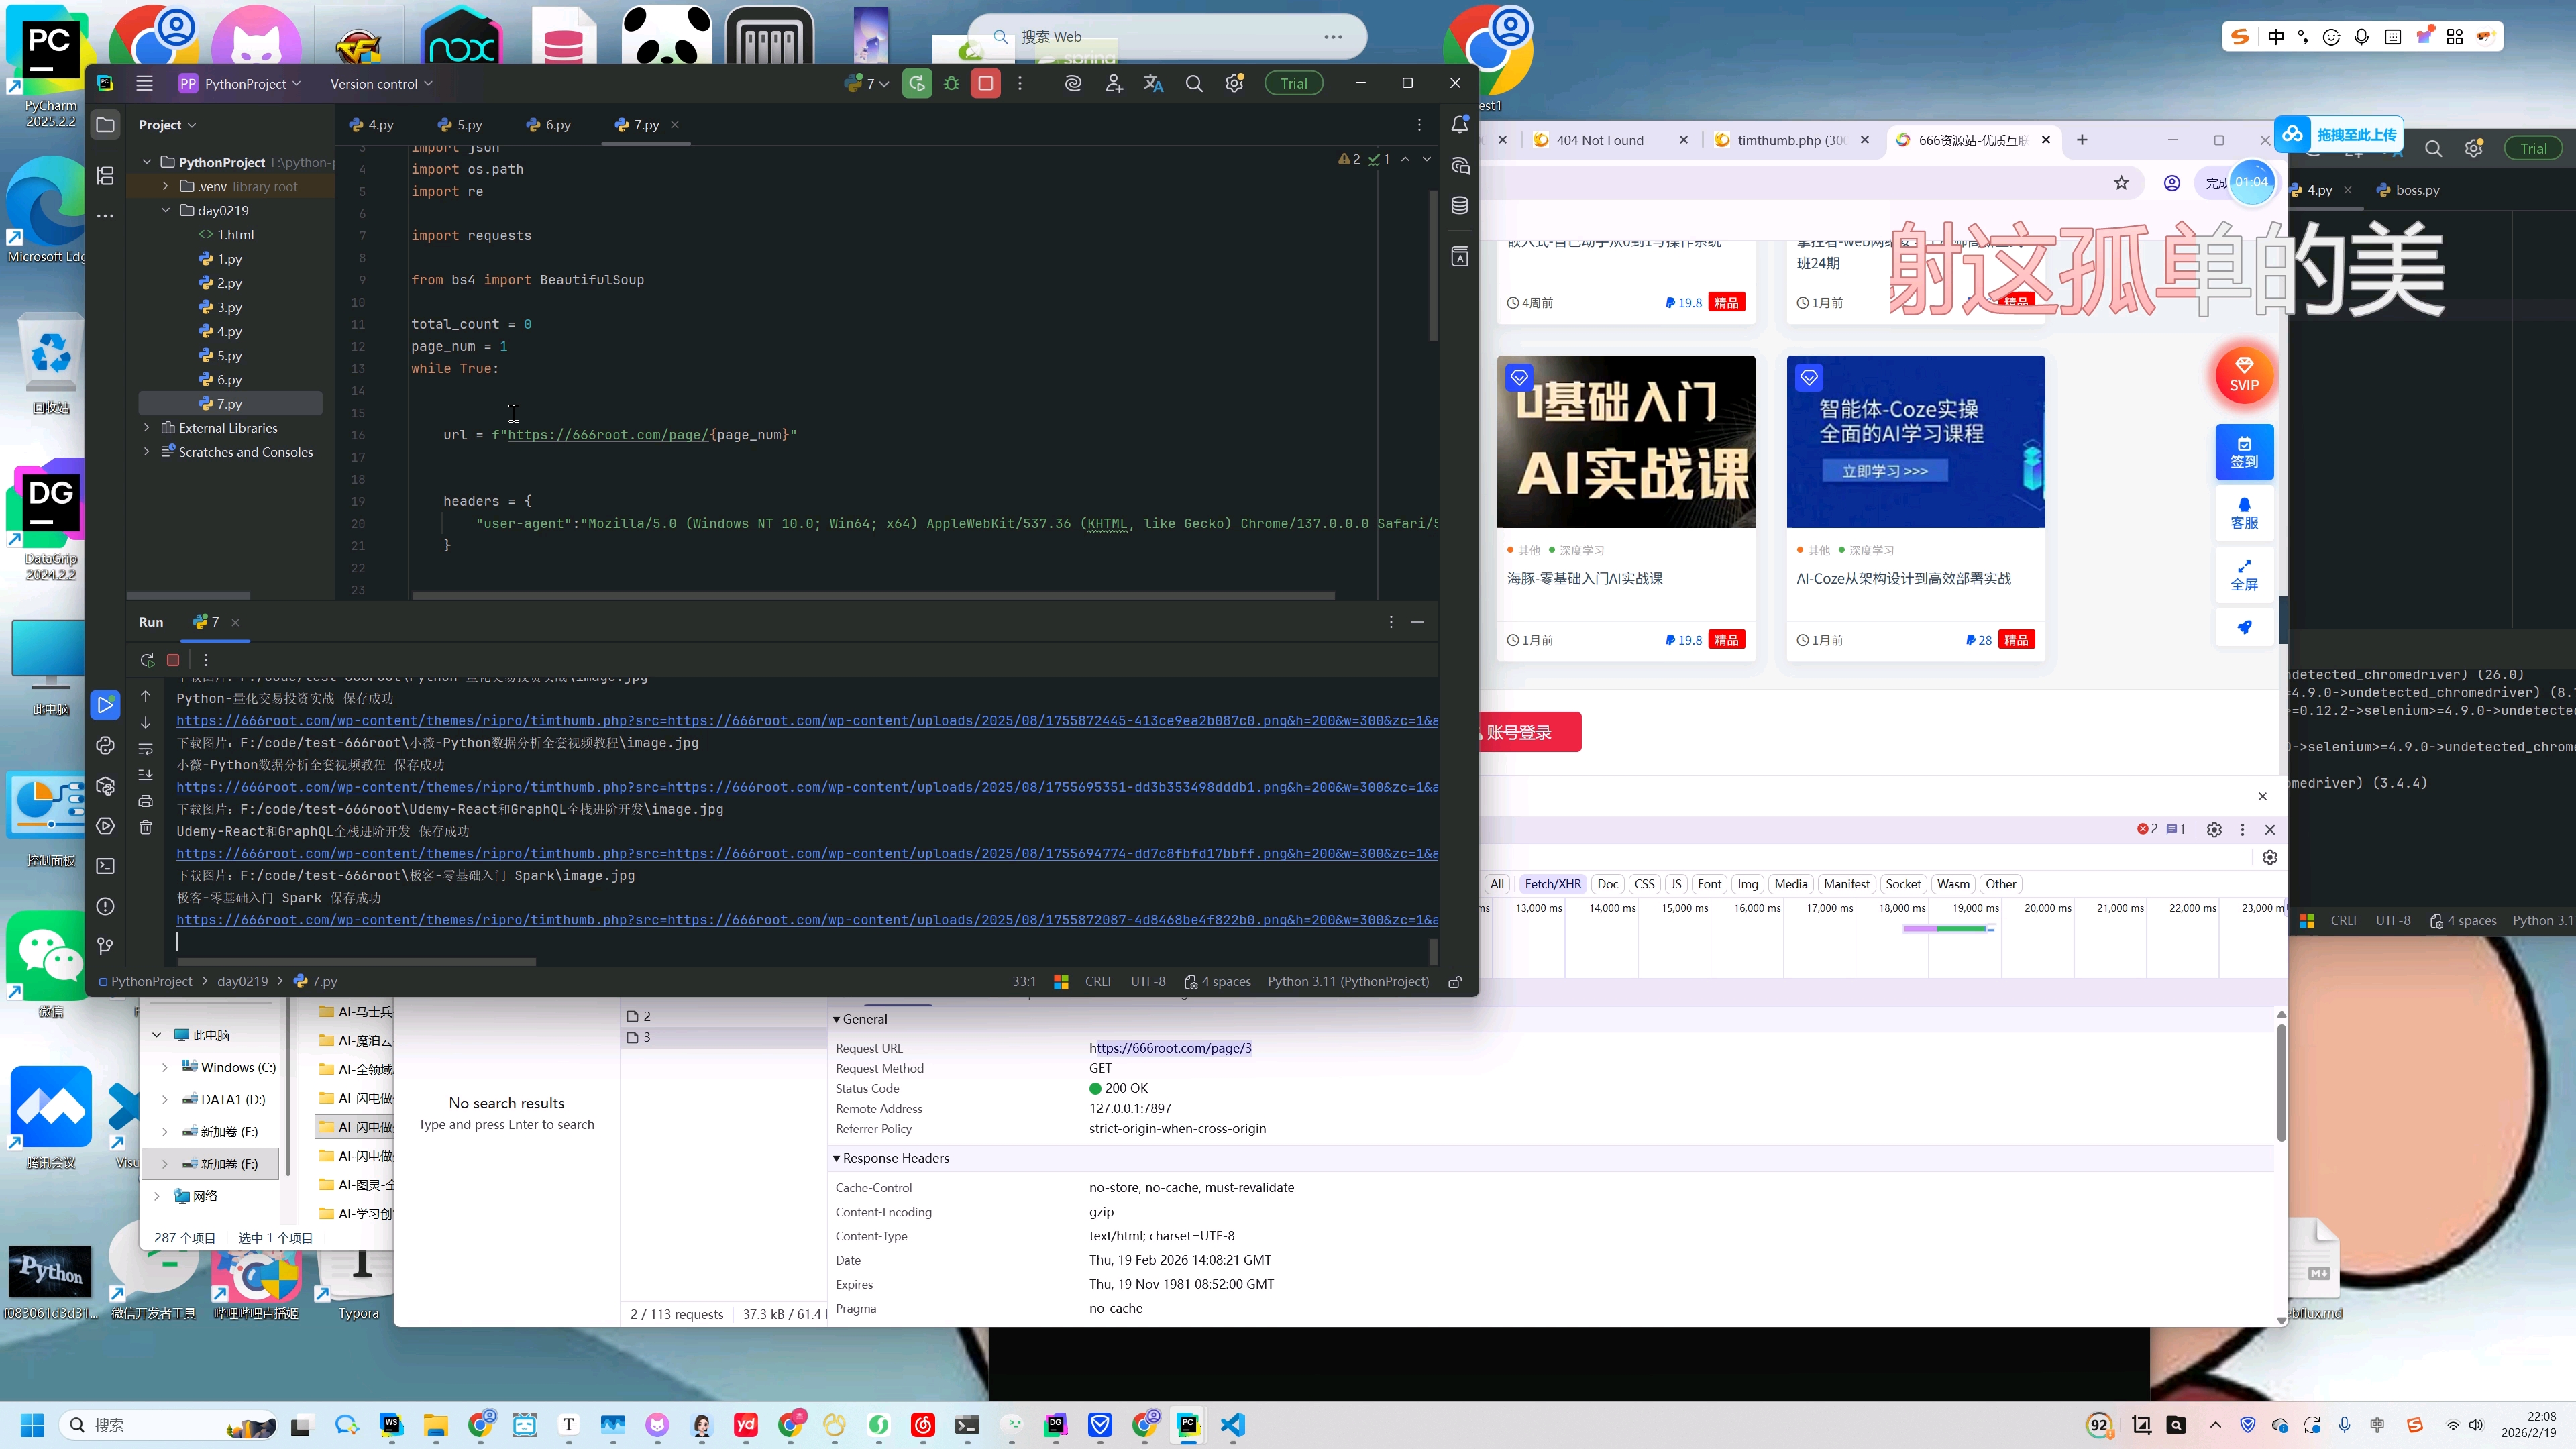Screen dimensions: 2576x1449
Task: Enable the Img network filter
Action: pyautogui.click(x=1747, y=884)
